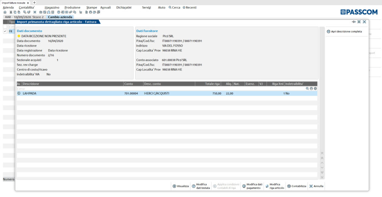Click the Annulla button

coord(316,186)
